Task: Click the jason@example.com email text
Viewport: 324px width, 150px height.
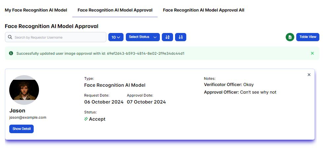Action: click(28, 117)
